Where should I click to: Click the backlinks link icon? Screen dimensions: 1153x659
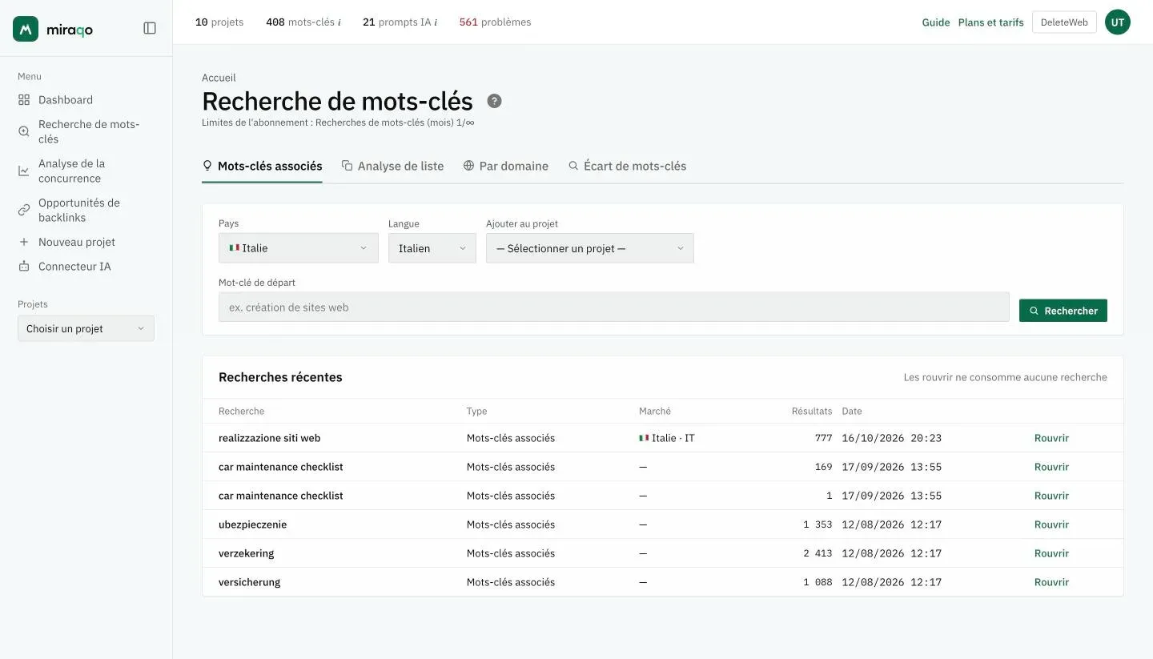pyautogui.click(x=24, y=210)
